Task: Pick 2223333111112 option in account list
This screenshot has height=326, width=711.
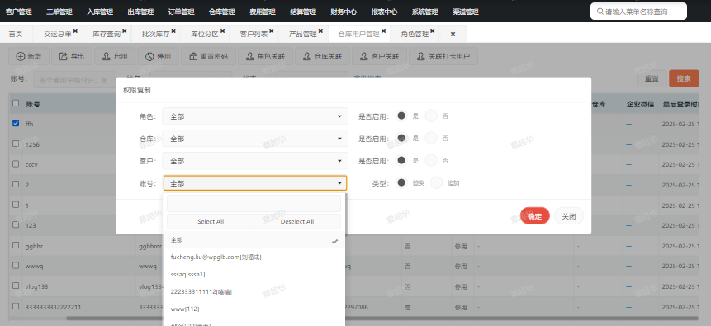Action: tap(254, 291)
